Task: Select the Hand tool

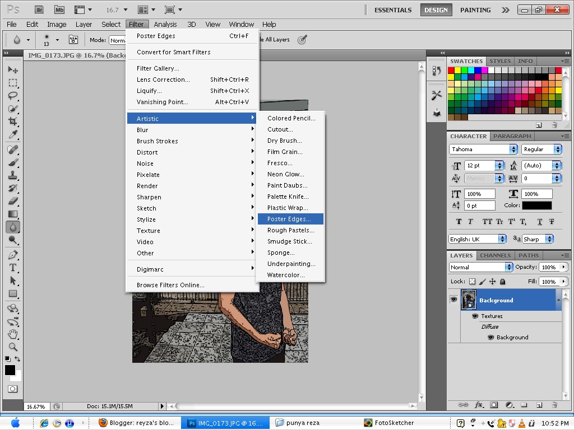Action: pyautogui.click(x=13, y=334)
